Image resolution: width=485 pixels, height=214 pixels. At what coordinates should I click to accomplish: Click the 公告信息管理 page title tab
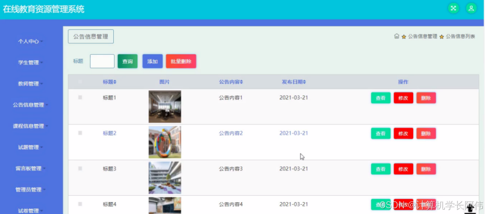point(91,36)
